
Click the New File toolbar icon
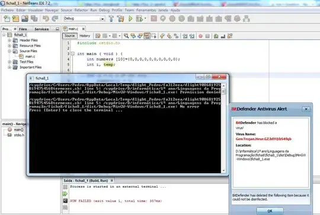click(x=7, y=18)
